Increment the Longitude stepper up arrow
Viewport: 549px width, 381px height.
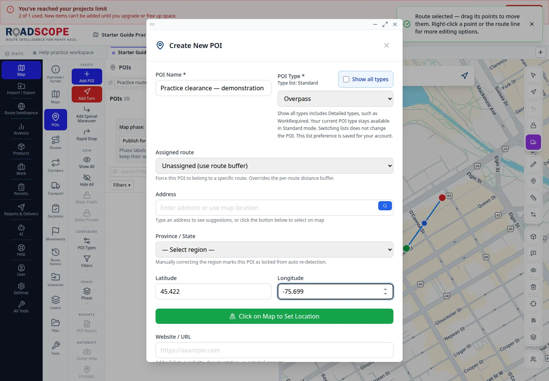point(385,289)
